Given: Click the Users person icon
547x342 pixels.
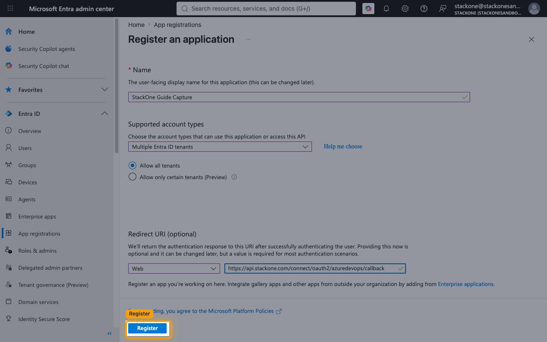Looking at the screenshot, I should pyautogui.click(x=9, y=148).
